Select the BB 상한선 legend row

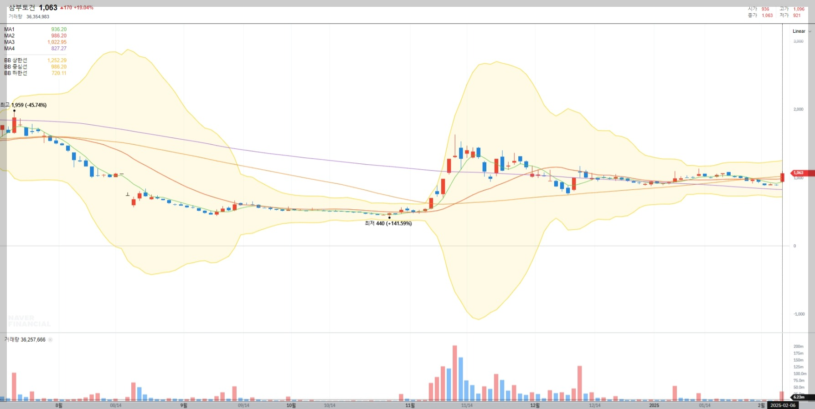35,60
